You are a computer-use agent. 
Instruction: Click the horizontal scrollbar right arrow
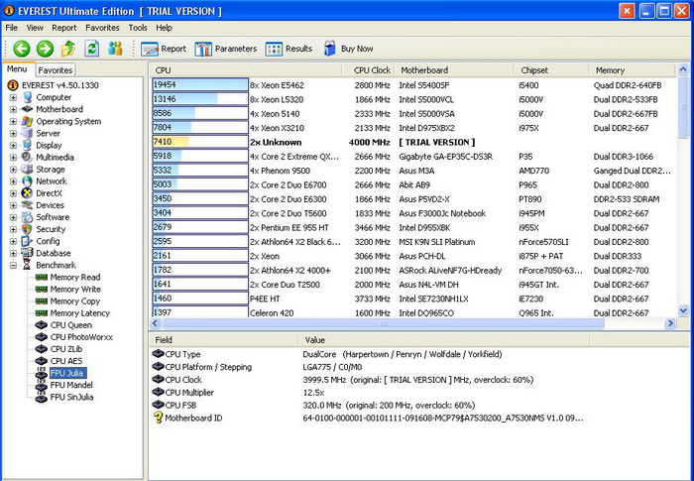tap(670, 323)
